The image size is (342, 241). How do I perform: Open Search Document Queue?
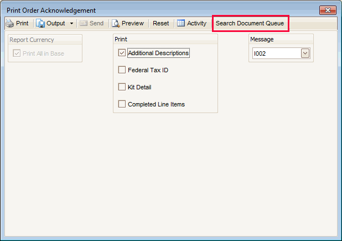pyautogui.click(x=250, y=23)
